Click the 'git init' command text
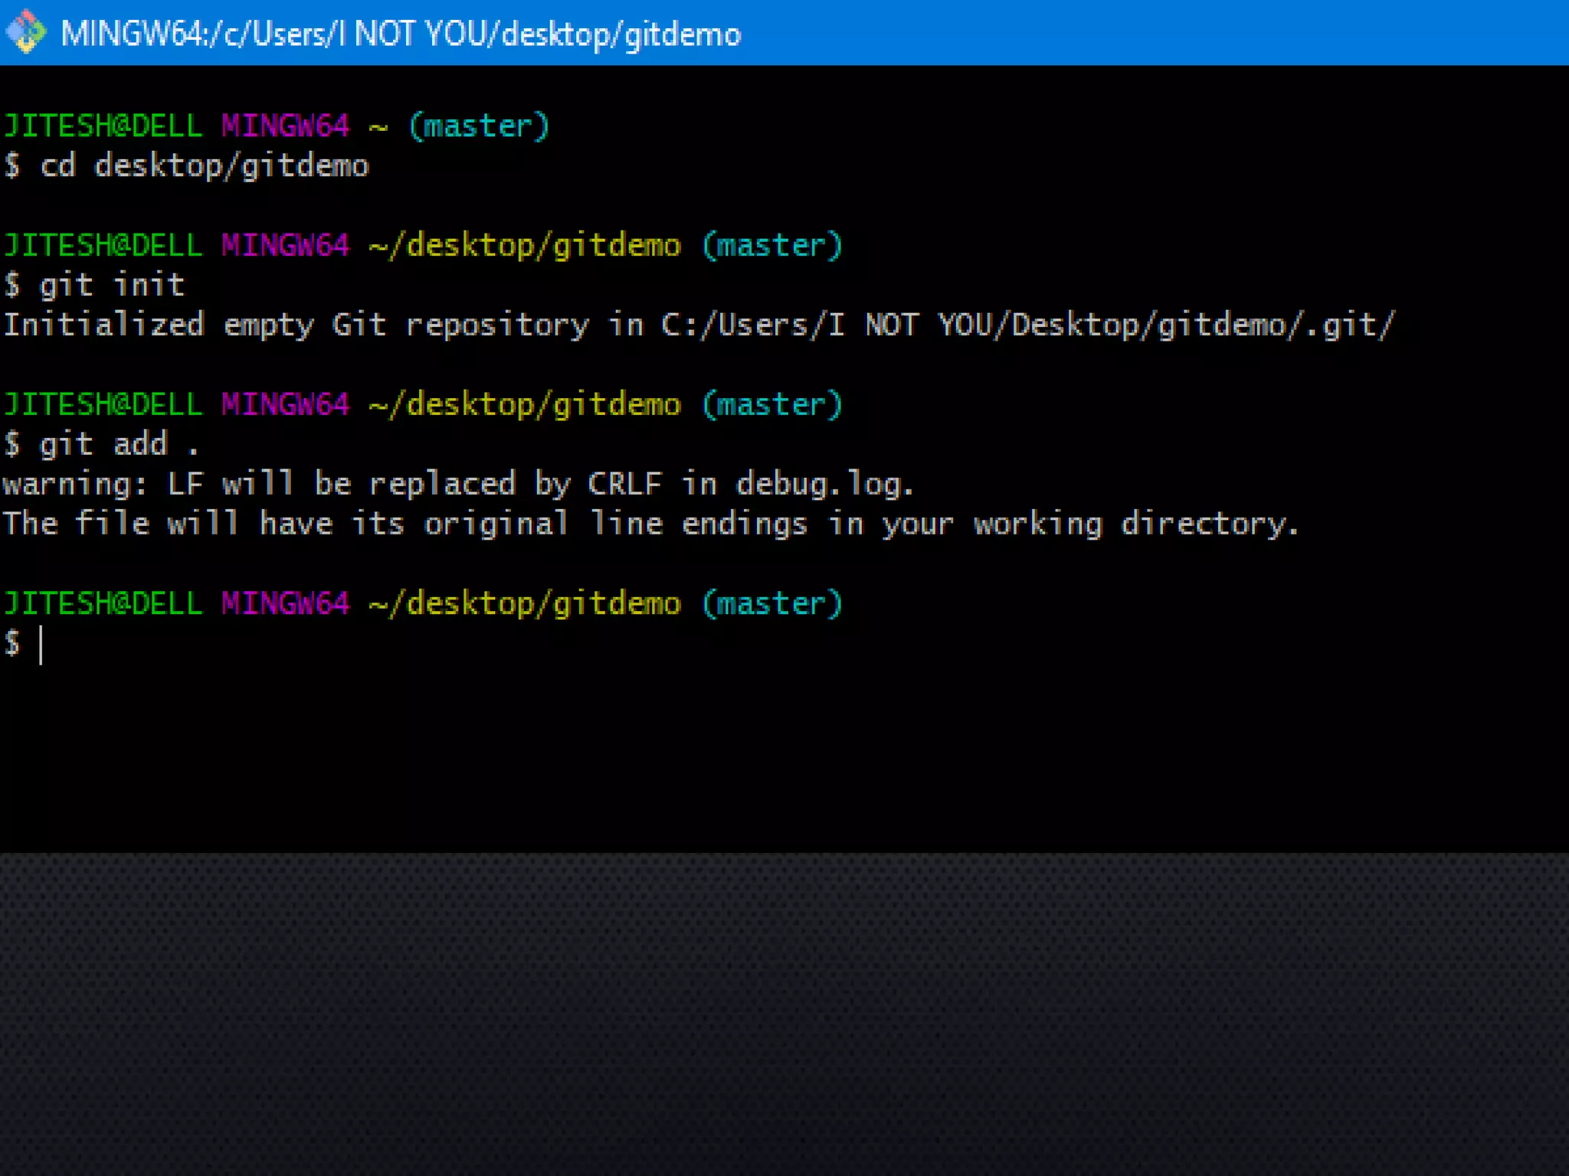The height and width of the screenshot is (1176, 1569). (x=112, y=286)
